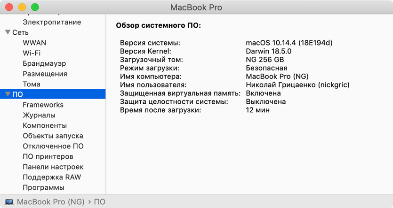The width and height of the screenshot is (393, 208).
Task: Click the MacBook Pro laptop icon in path bar
Action: pyautogui.click(x=9, y=202)
